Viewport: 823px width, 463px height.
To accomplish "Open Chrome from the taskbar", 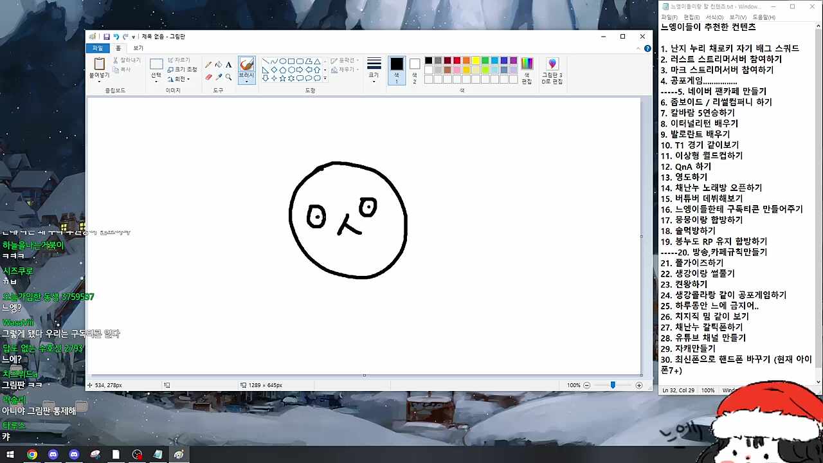I will pos(32,454).
